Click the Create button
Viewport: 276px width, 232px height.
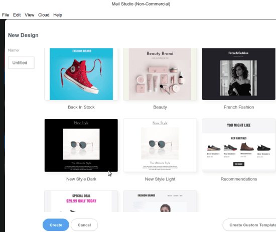[56, 225]
